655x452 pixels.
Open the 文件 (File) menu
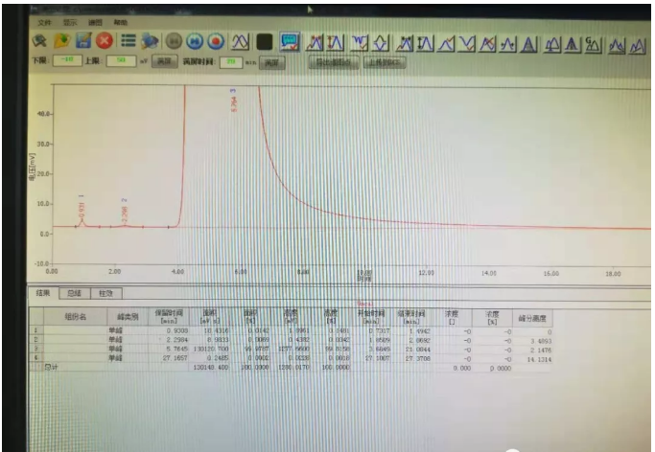(45, 21)
